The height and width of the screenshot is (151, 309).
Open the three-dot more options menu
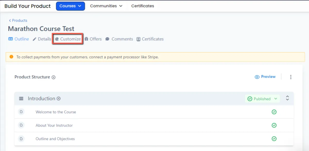click(x=291, y=77)
